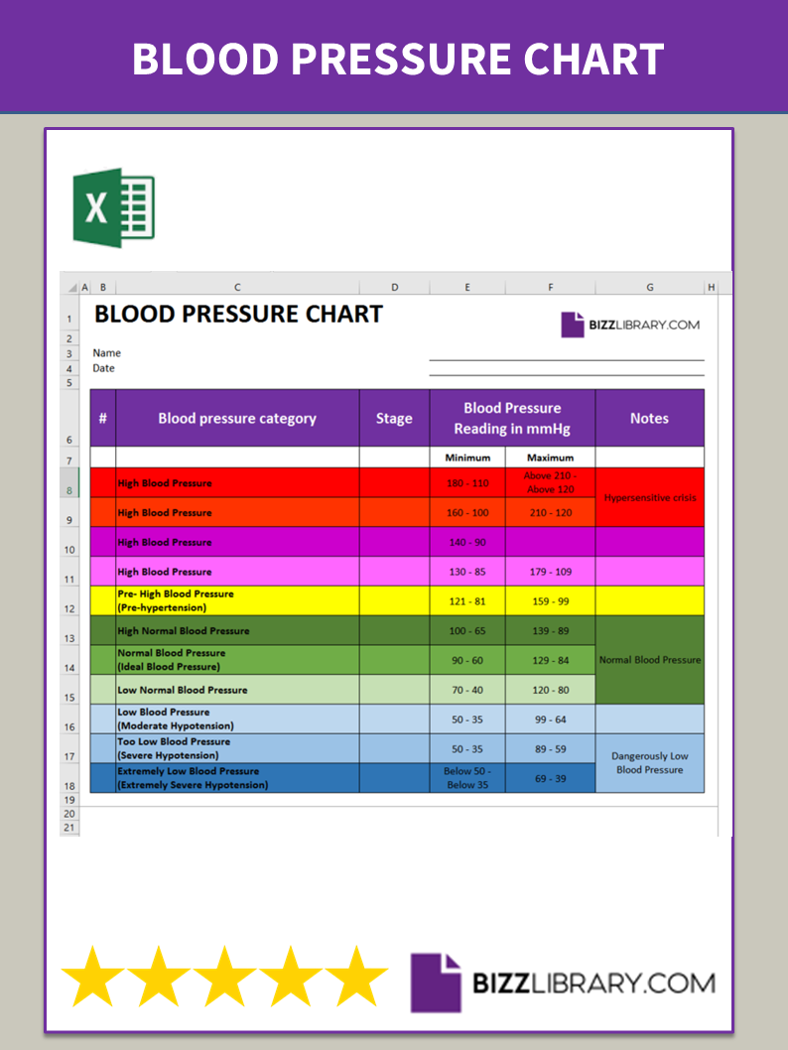Click the green Excel logo icon
The height and width of the screenshot is (1050, 788).
[x=114, y=207]
